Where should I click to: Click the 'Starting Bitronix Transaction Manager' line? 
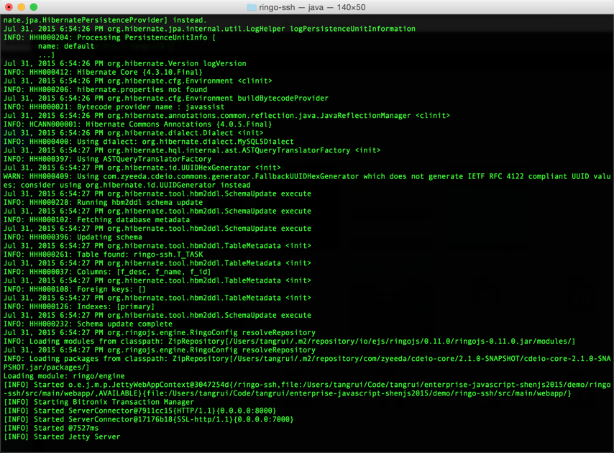click(98, 402)
